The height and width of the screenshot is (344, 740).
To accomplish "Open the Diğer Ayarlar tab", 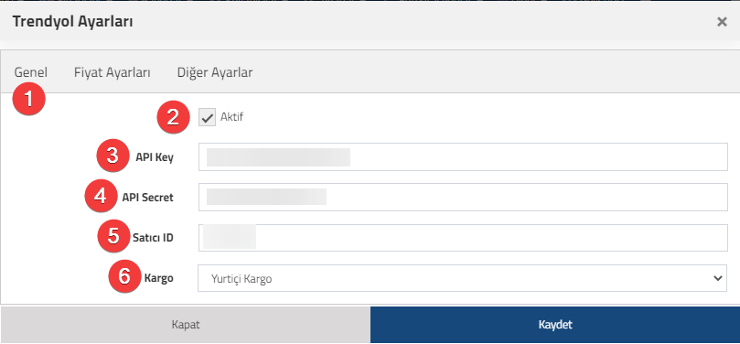I will [215, 72].
